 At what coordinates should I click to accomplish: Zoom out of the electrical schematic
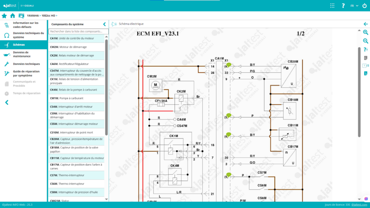pyautogui.click(x=365, y=41)
